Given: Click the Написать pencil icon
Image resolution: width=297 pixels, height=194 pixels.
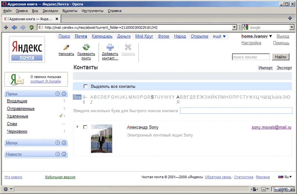Looking at the screenshot, I should (66, 47).
